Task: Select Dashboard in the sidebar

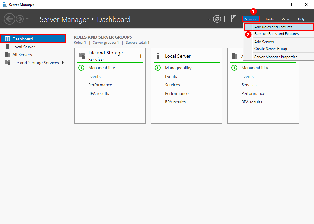Action: click(33, 39)
